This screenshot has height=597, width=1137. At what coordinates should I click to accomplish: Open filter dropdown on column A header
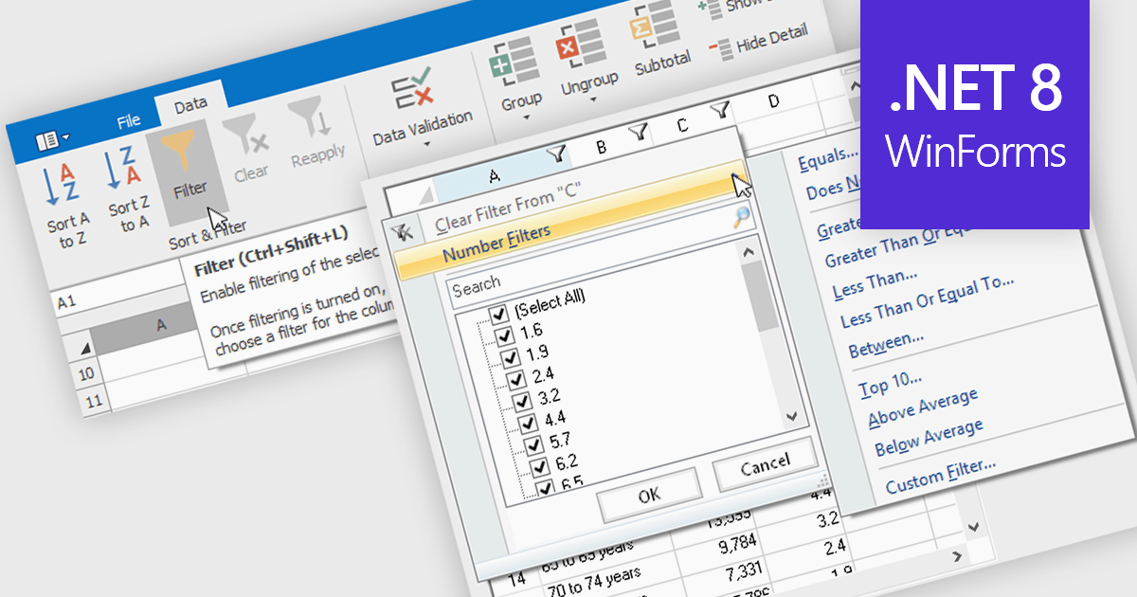[557, 153]
